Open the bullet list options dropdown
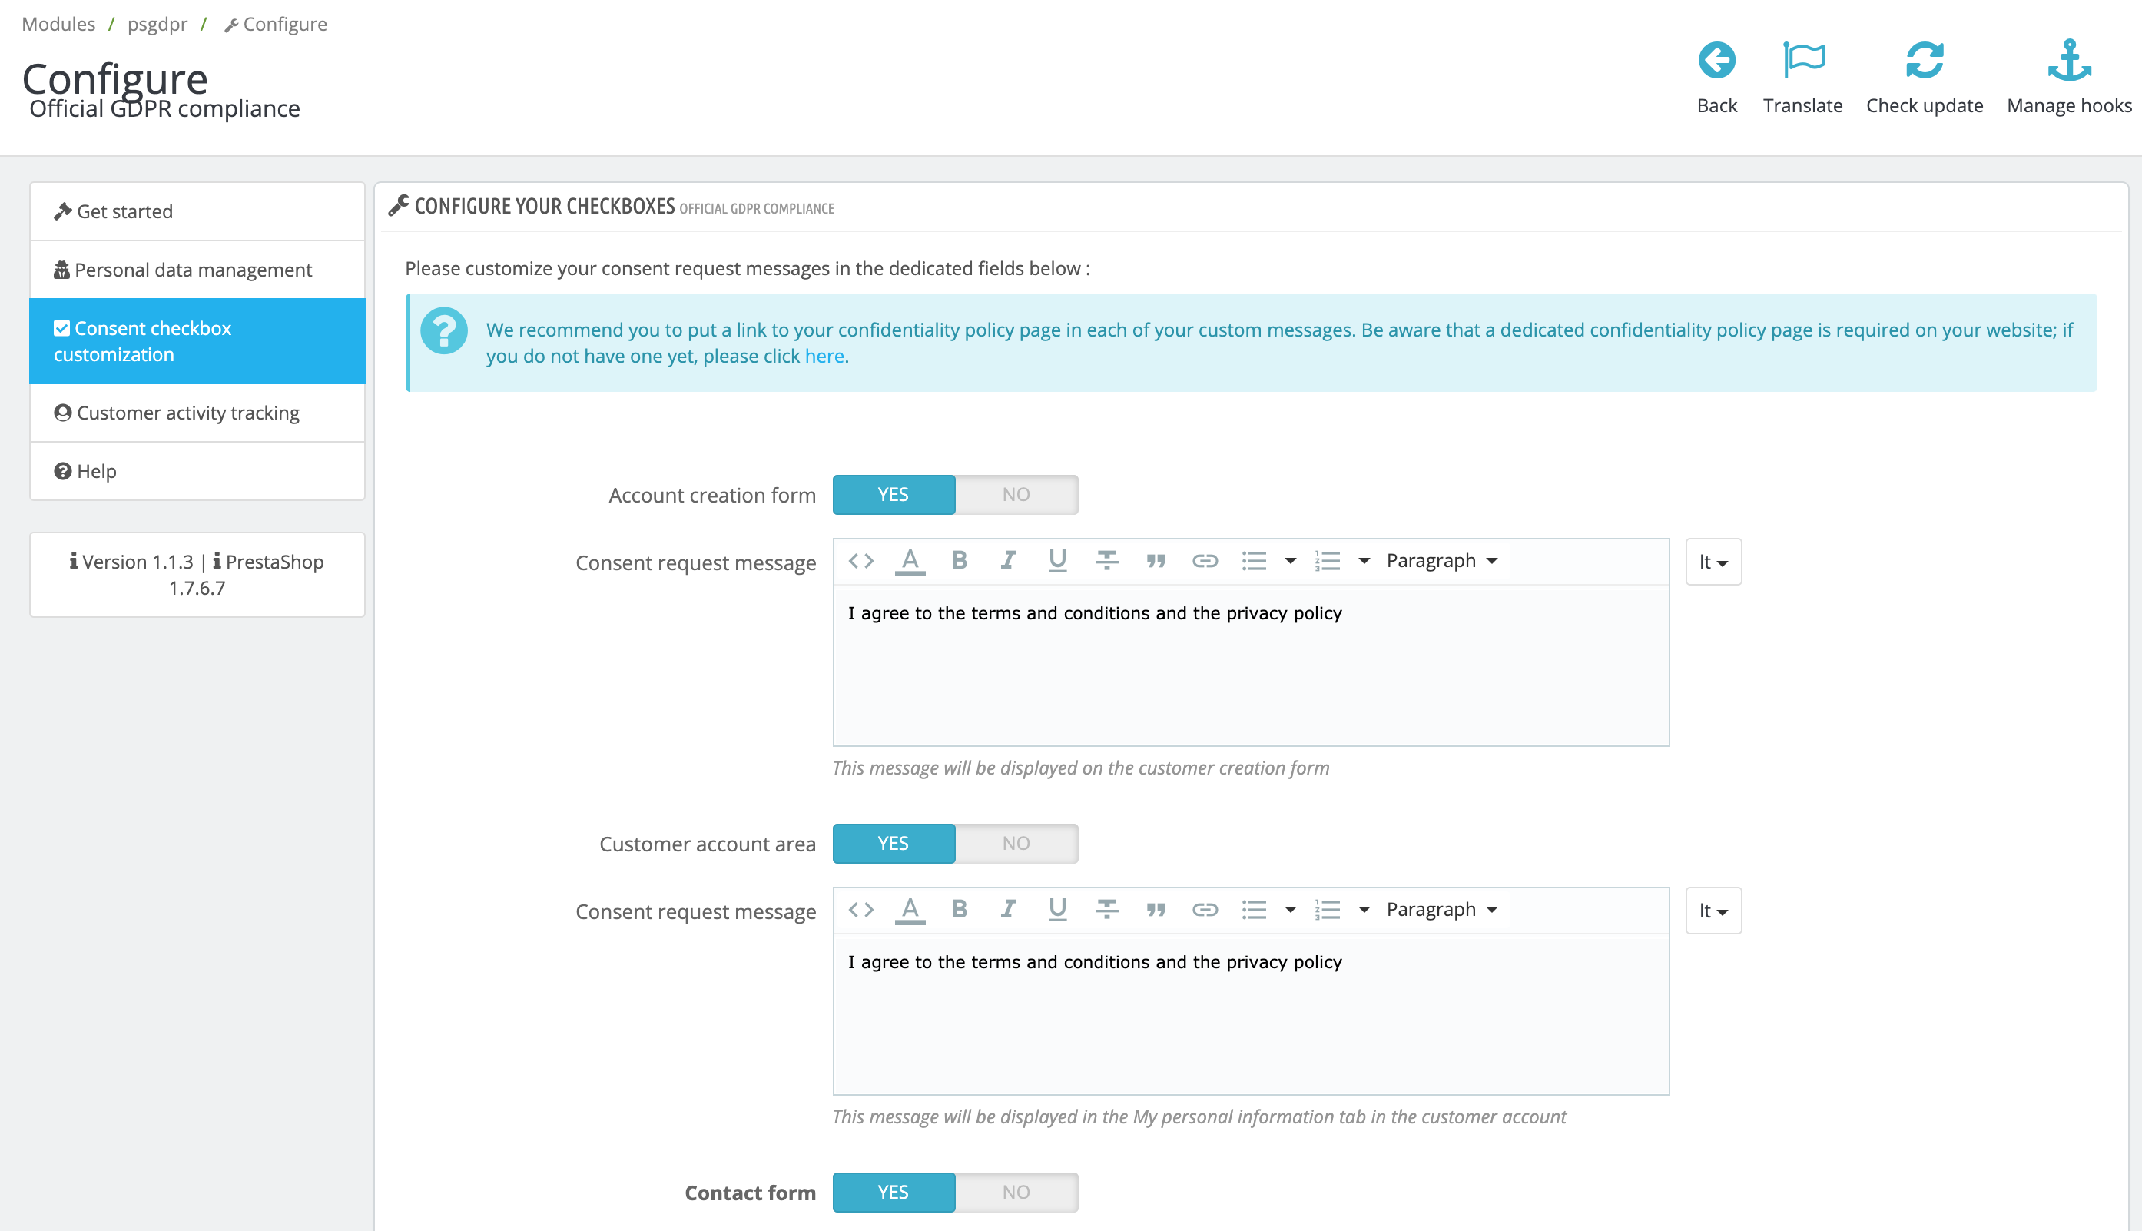Image resolution: width=2142 pixels, height=1231 pixels. 1291,559
